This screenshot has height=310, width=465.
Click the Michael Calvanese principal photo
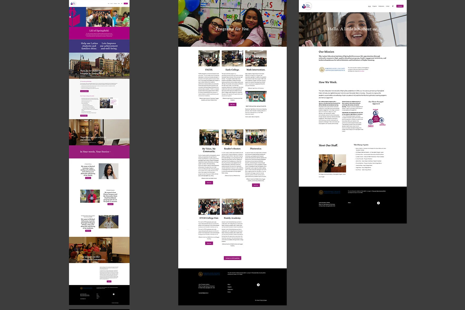pyautogui.click(x=108, y=222)
